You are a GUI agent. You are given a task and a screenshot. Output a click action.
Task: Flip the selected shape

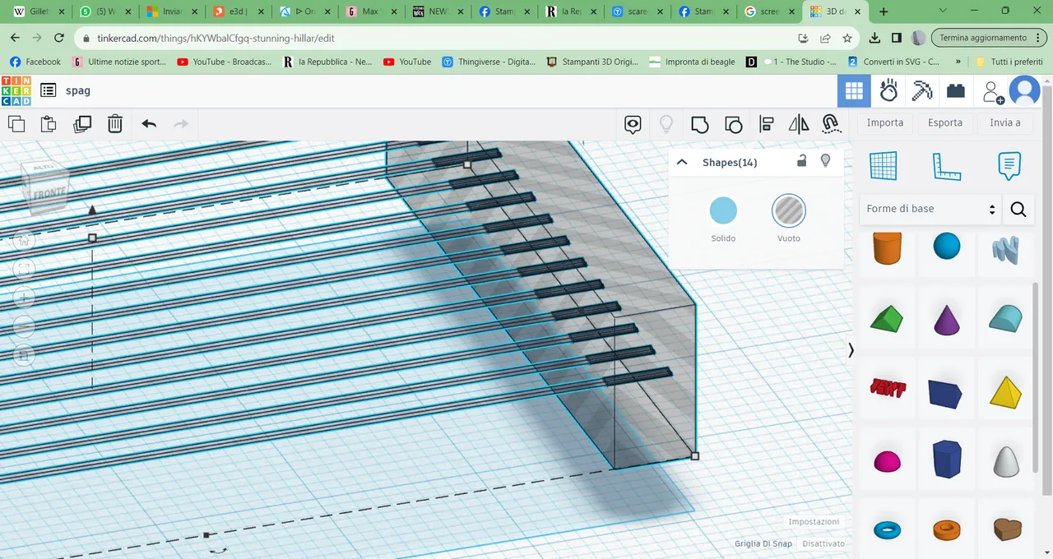pos(799,123)
